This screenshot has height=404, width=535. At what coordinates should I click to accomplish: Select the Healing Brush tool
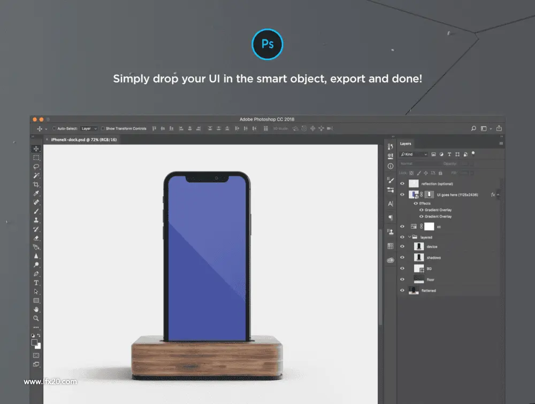point(36,202)
